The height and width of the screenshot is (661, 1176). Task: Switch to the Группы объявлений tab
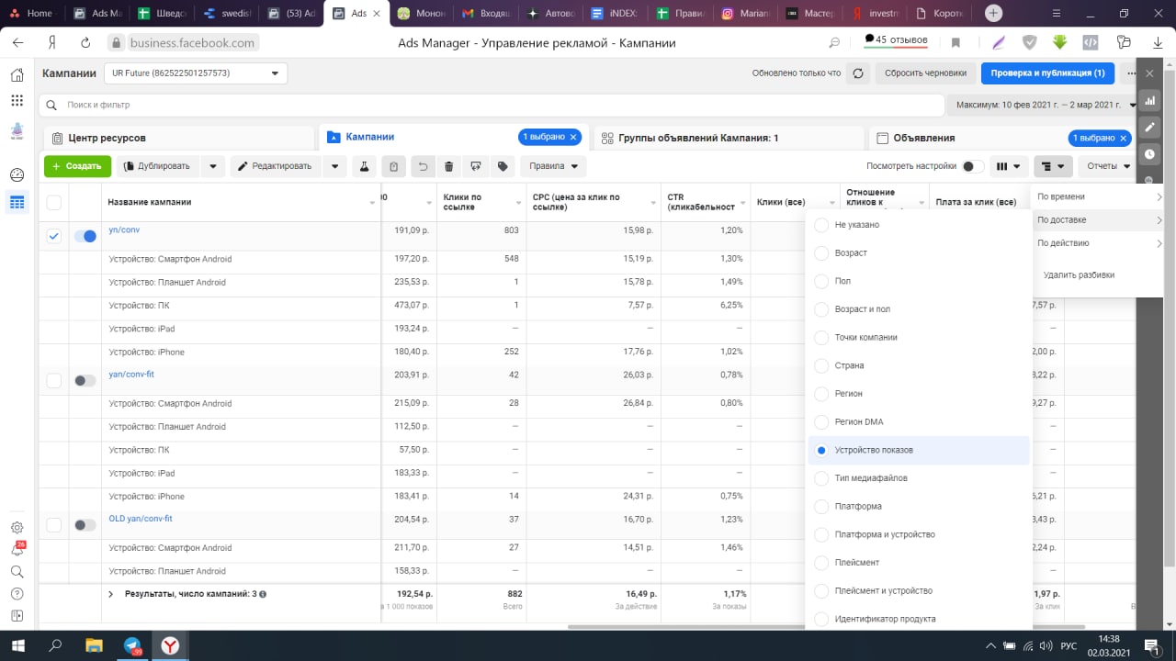pos(729,138)
